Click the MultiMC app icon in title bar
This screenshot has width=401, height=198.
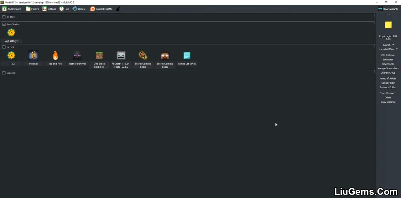(2, 2)
